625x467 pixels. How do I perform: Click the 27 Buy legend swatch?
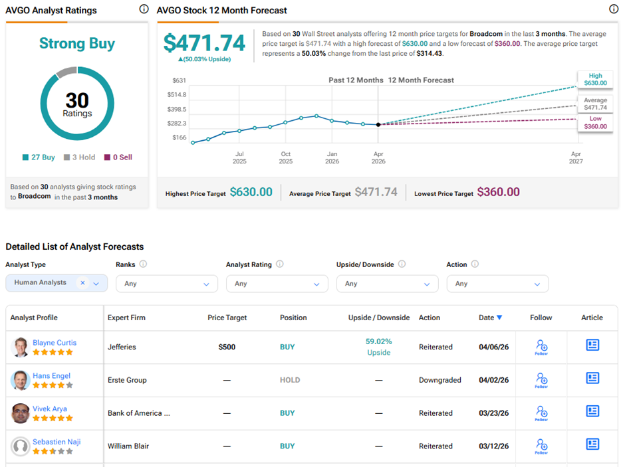(25, 157)
